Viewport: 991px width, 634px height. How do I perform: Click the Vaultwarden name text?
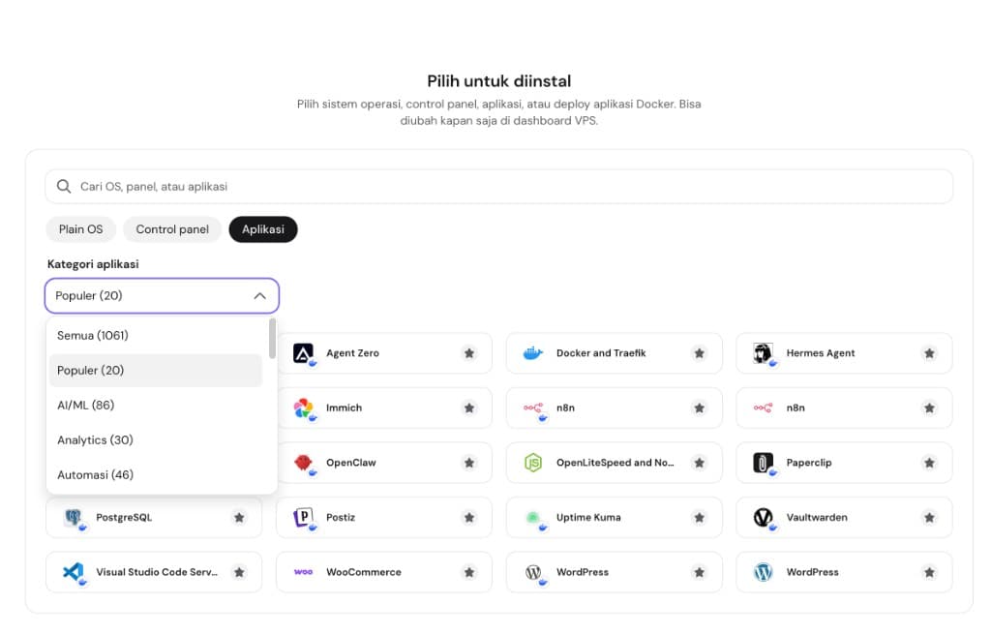coord(817,518)
